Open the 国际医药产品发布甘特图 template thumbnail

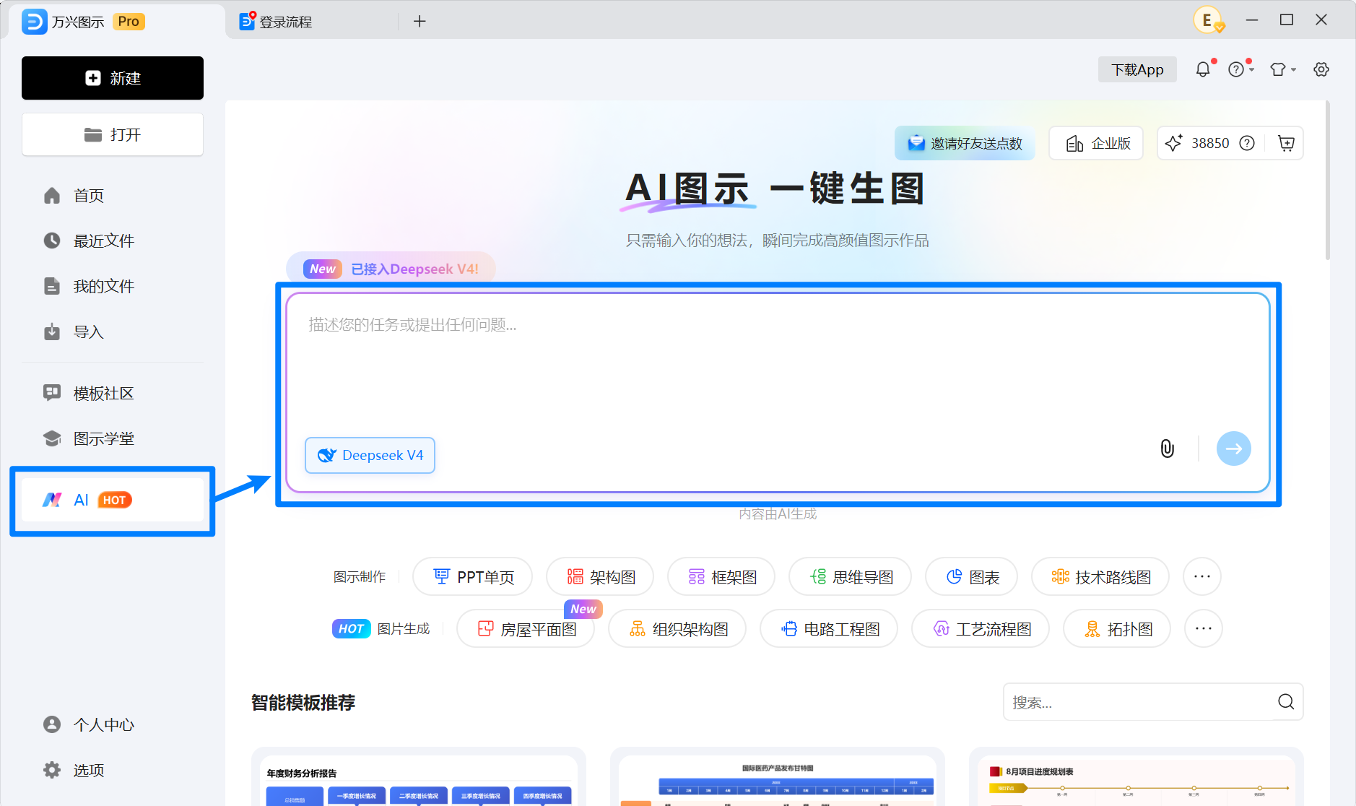click(778, 777)
